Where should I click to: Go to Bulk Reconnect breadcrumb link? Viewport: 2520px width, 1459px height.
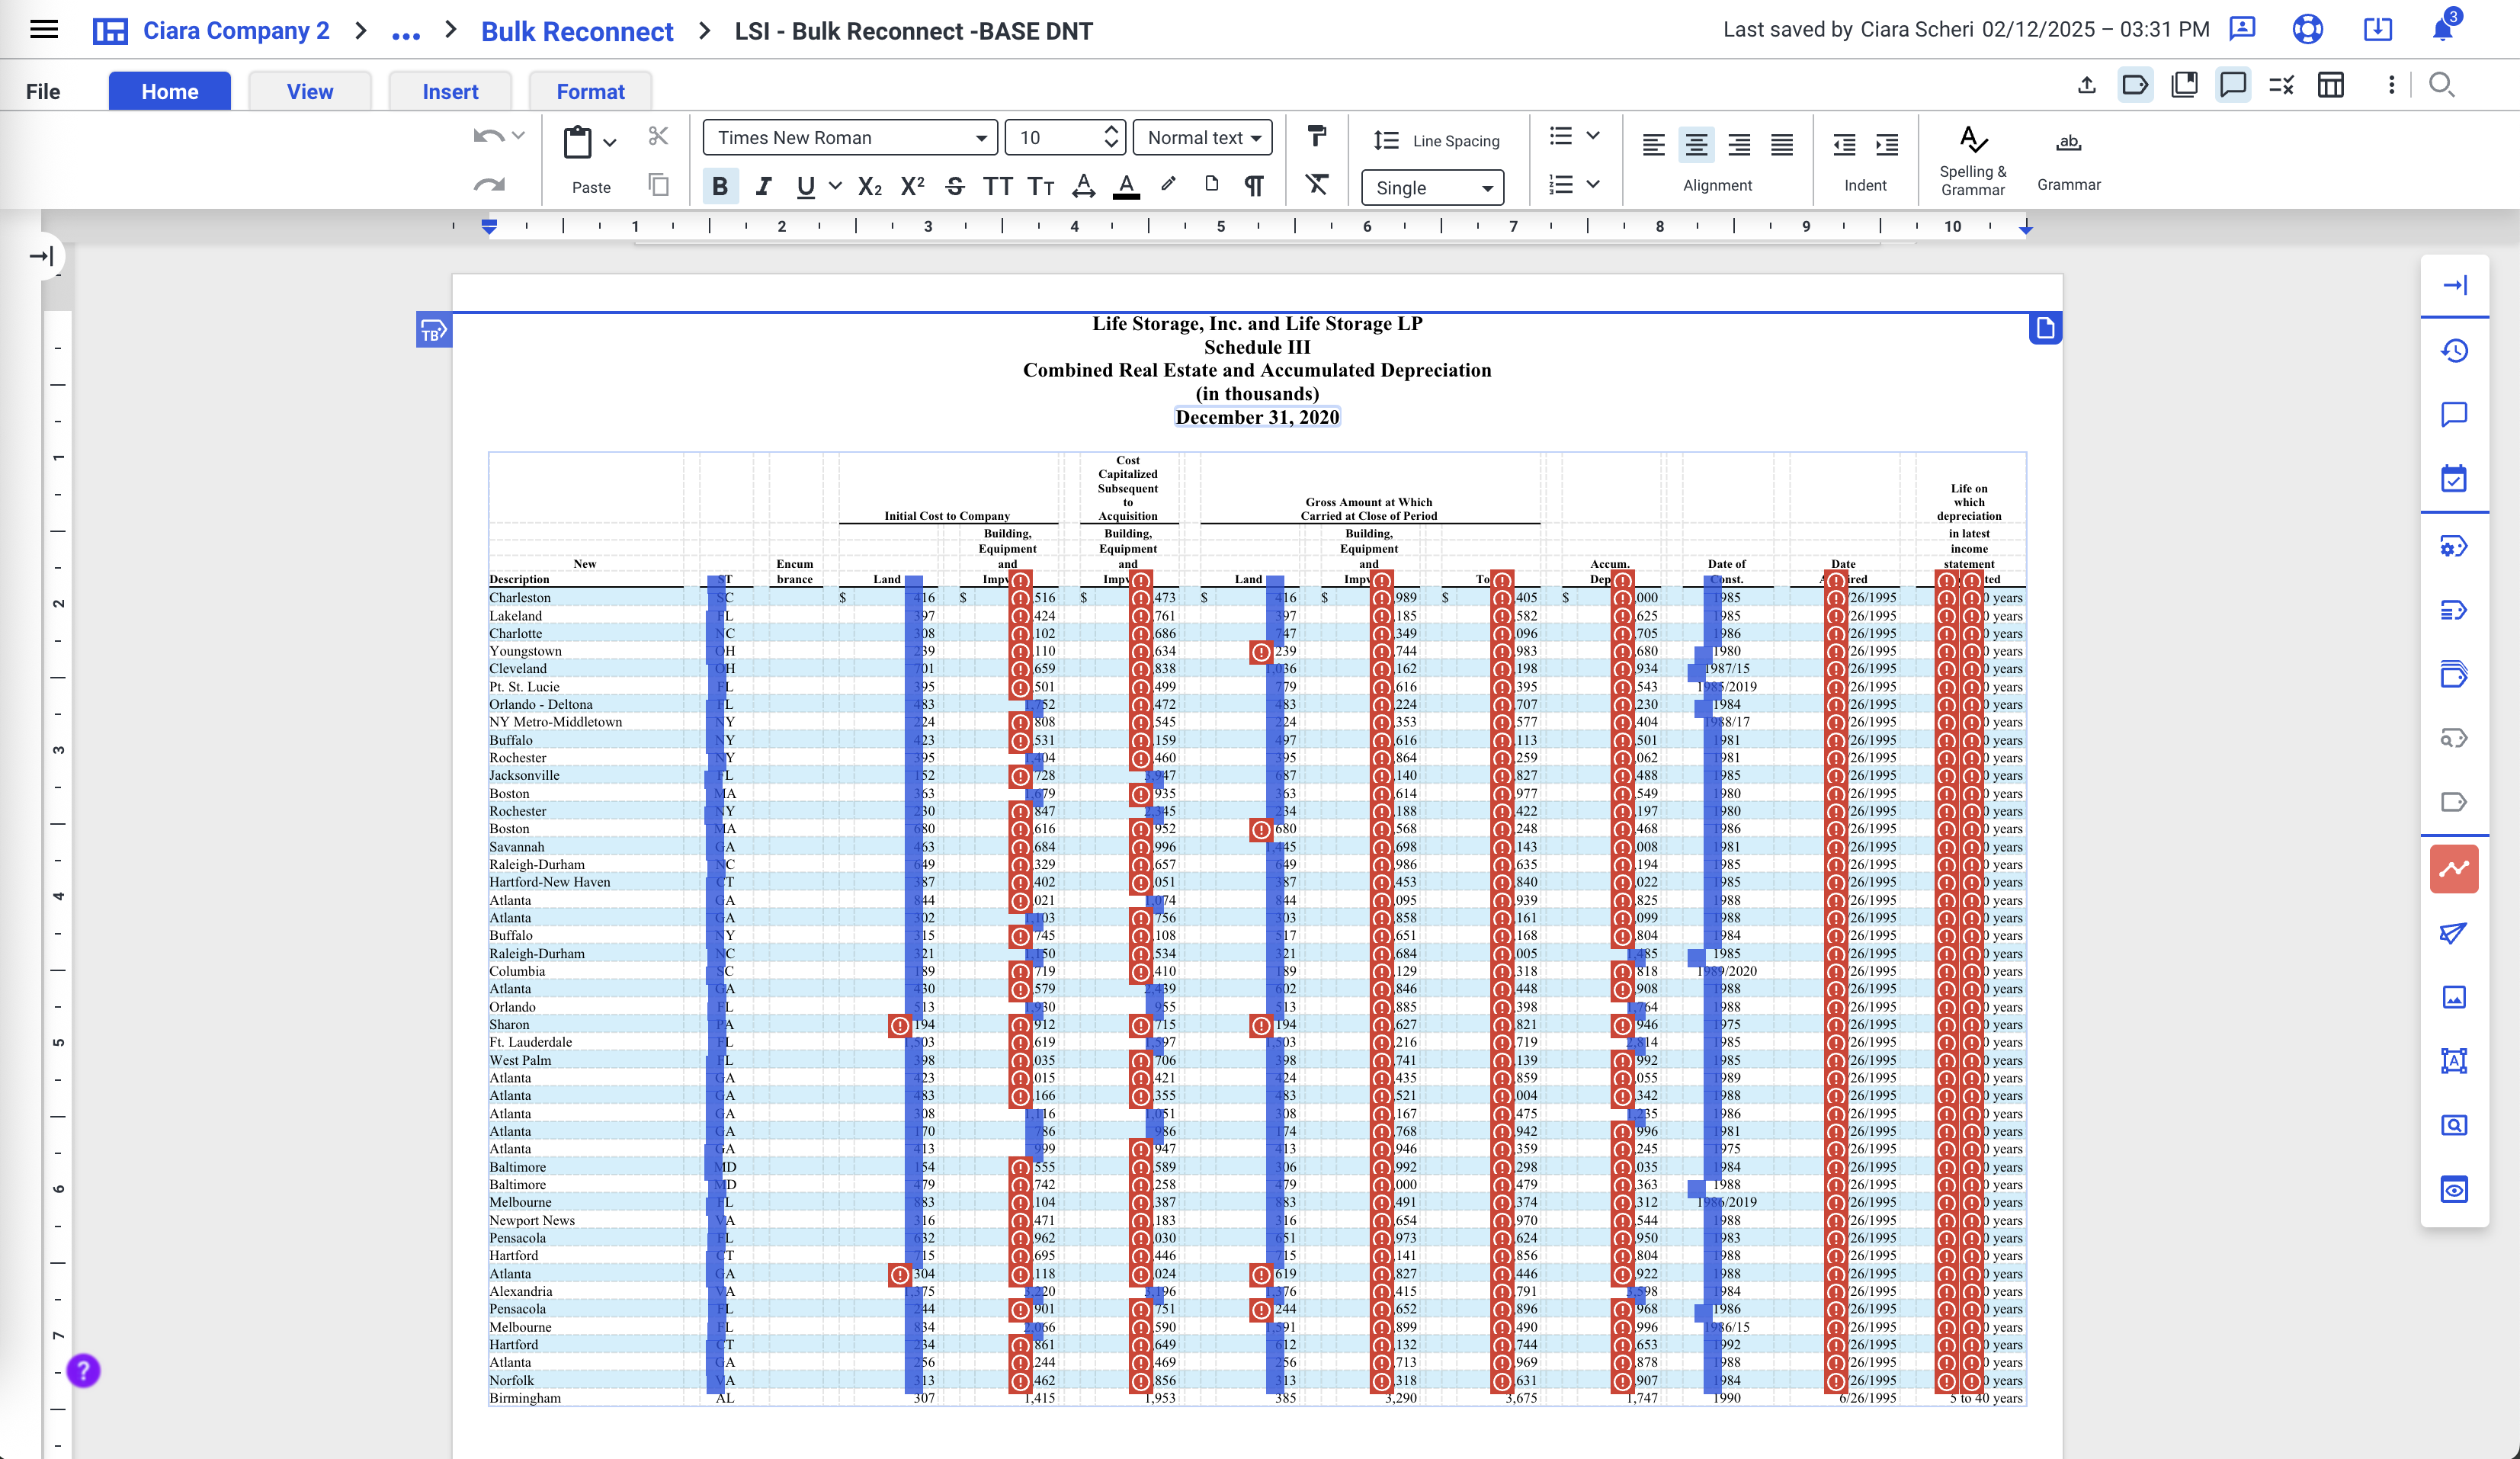click(x=577, y=31)
